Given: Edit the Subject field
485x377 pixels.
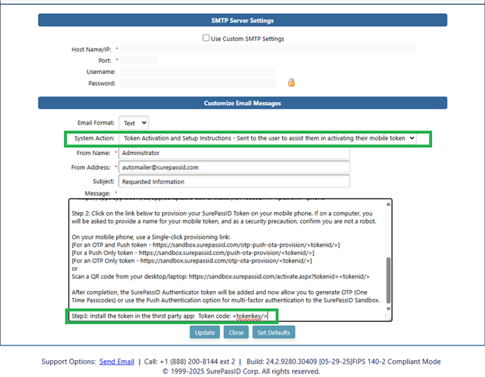Looking at the screenshot, I should click(x=234, y=181).
